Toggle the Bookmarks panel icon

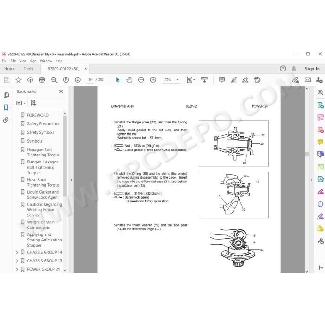click(x=6, y=108)
